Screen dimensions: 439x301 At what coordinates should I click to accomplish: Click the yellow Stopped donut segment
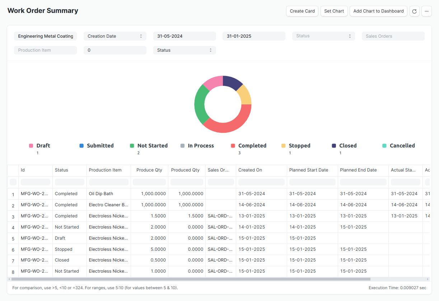245,95
